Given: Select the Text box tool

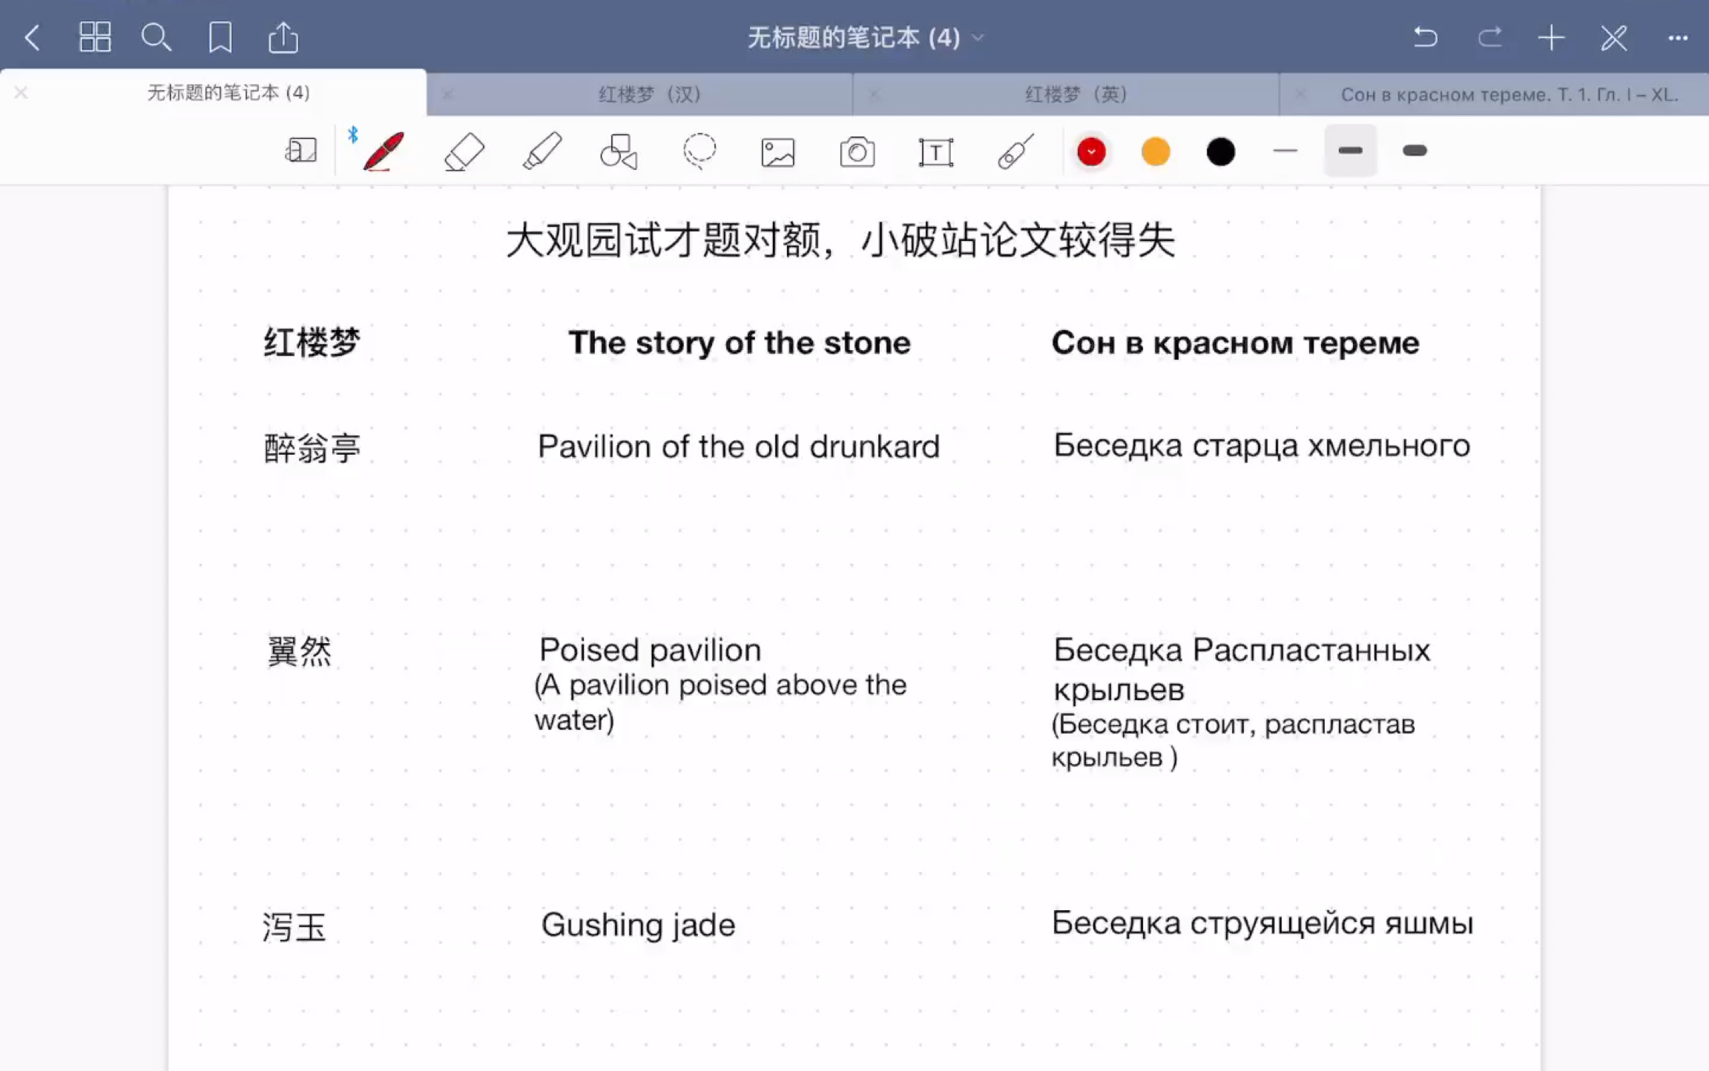Looking at the screenshot, I should (936, 153).
